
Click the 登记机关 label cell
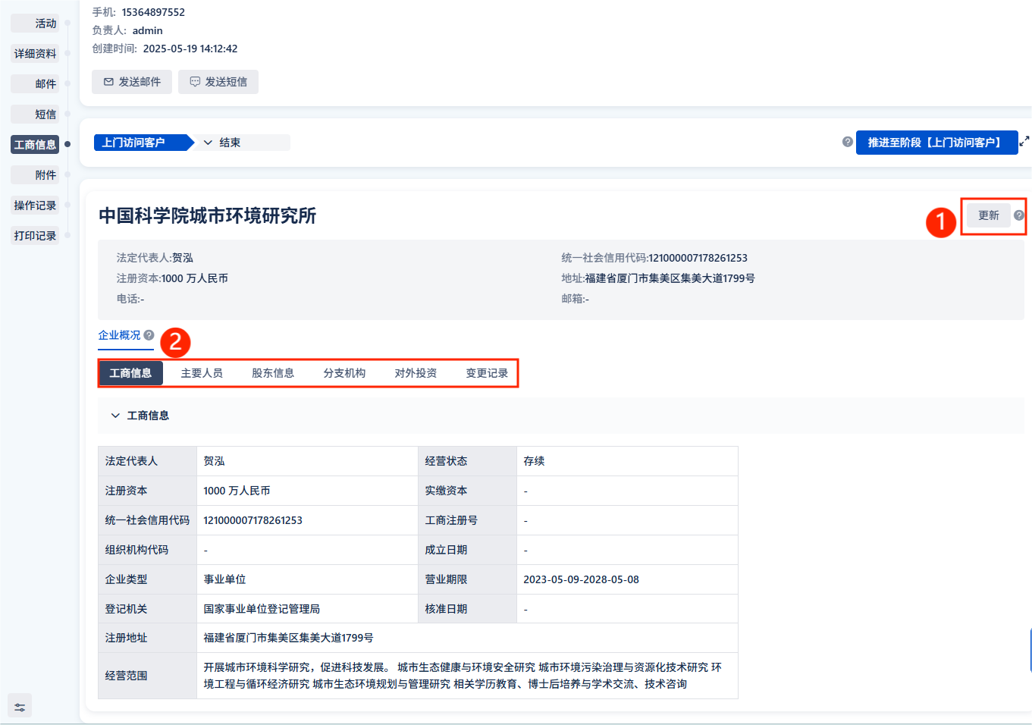pos(147,609)
